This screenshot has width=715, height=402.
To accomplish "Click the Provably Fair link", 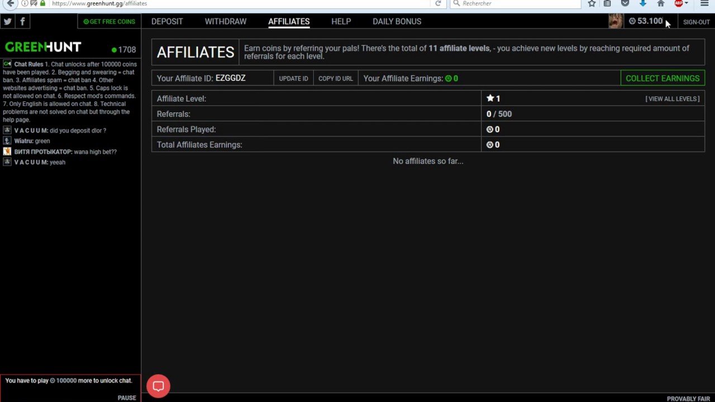I will point(688,399).
